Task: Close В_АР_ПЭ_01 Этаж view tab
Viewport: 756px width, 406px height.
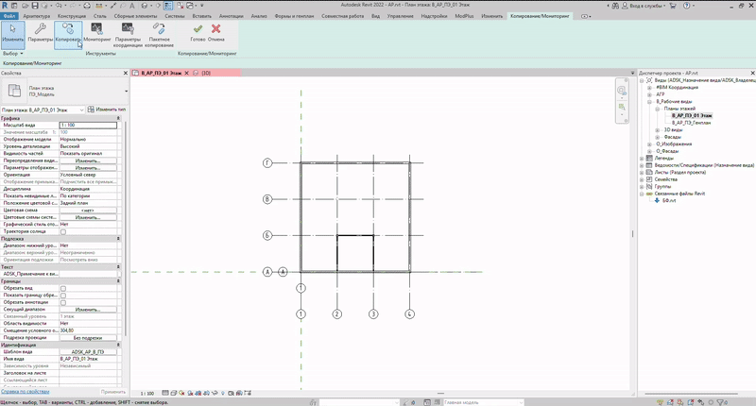Action: click(186, 74)
